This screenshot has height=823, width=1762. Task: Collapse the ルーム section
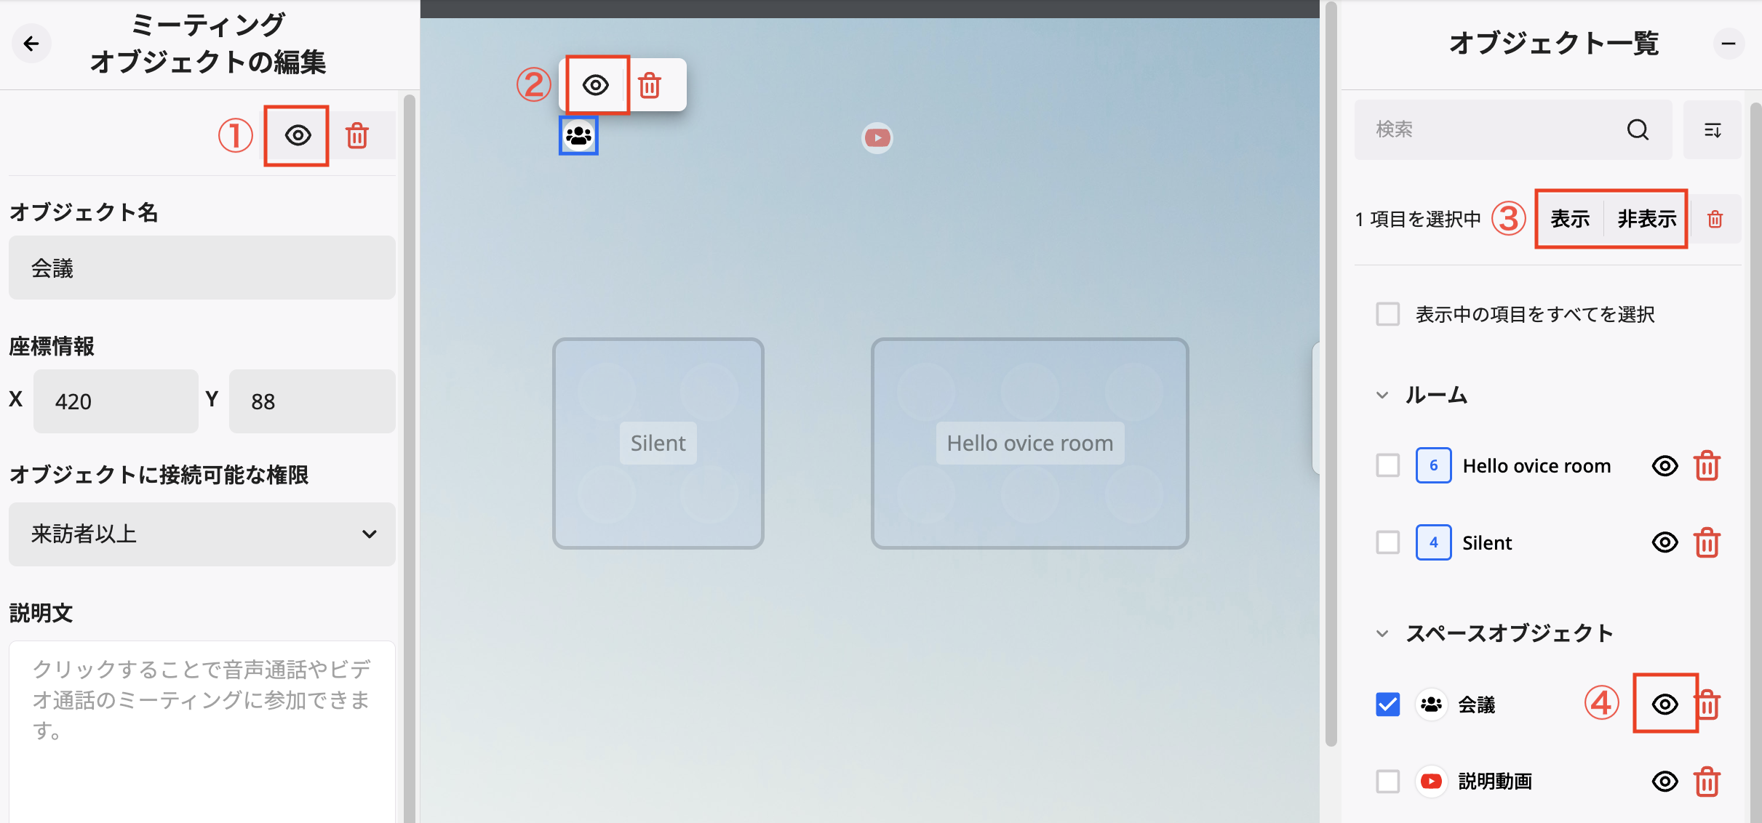tap(1382, 395)
